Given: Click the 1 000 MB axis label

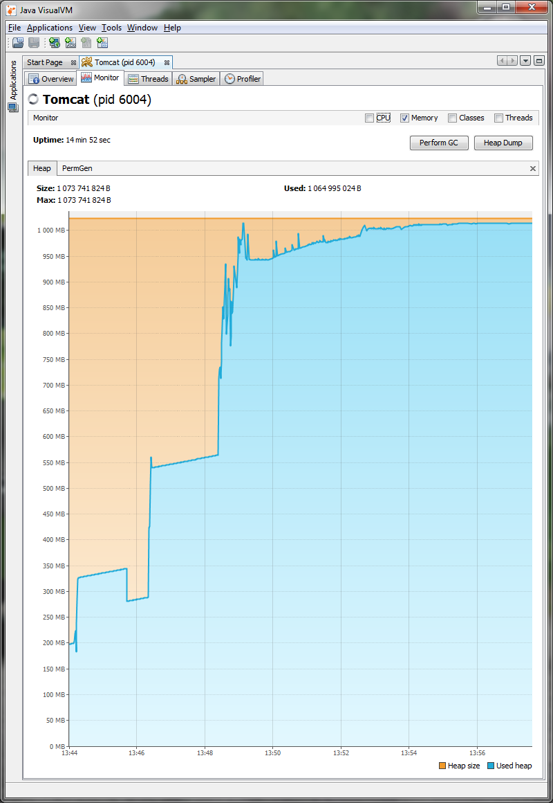Looking at the screenshot, I should coord(52,231).
